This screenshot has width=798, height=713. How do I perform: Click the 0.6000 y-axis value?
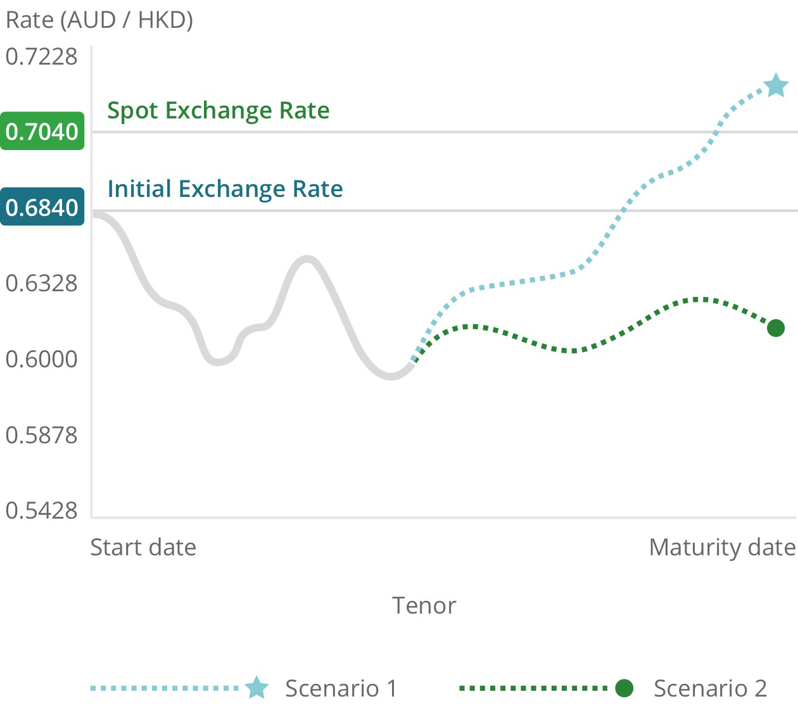point(41,359)
